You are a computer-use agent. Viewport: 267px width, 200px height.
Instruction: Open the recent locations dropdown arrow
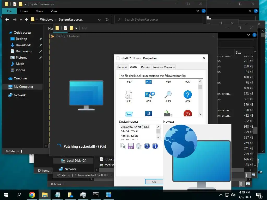pos(21,19)
